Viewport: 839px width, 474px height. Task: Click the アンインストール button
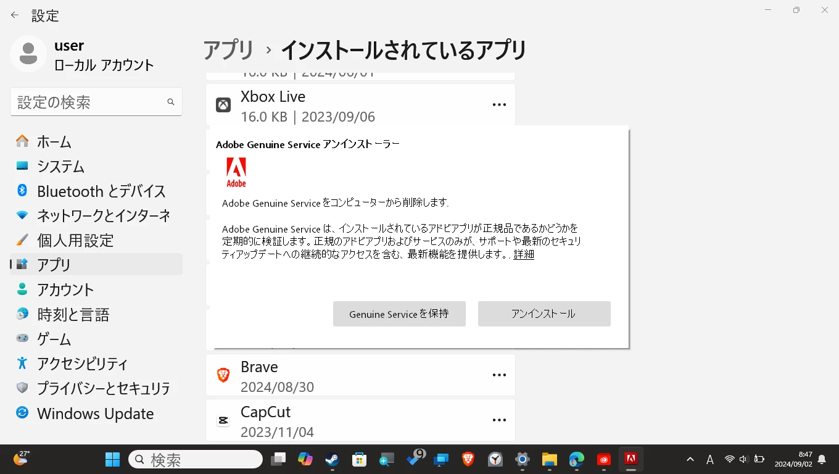pyautogui.click(x=544, y=314)
